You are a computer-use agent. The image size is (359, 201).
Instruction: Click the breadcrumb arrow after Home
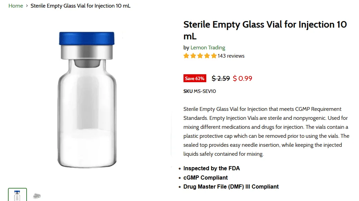coord(26,6)
